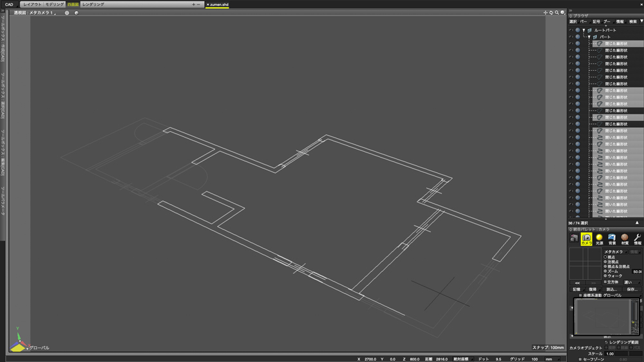Image resolution: width=644 pixels, height=362 pixels.
Task: Open the 情報 wrench palette icon
Action: click(x=638, y=239)
